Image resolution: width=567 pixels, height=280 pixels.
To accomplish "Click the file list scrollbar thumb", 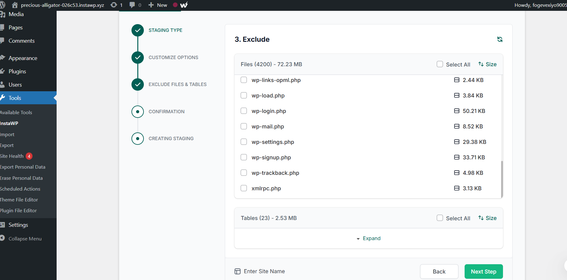I will (x=502, y=179).
